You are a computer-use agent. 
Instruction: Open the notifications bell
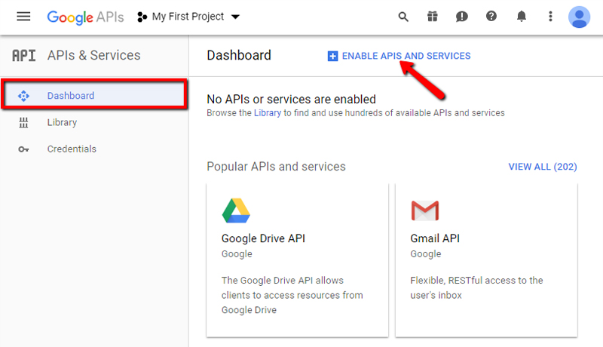click(521, 16)
